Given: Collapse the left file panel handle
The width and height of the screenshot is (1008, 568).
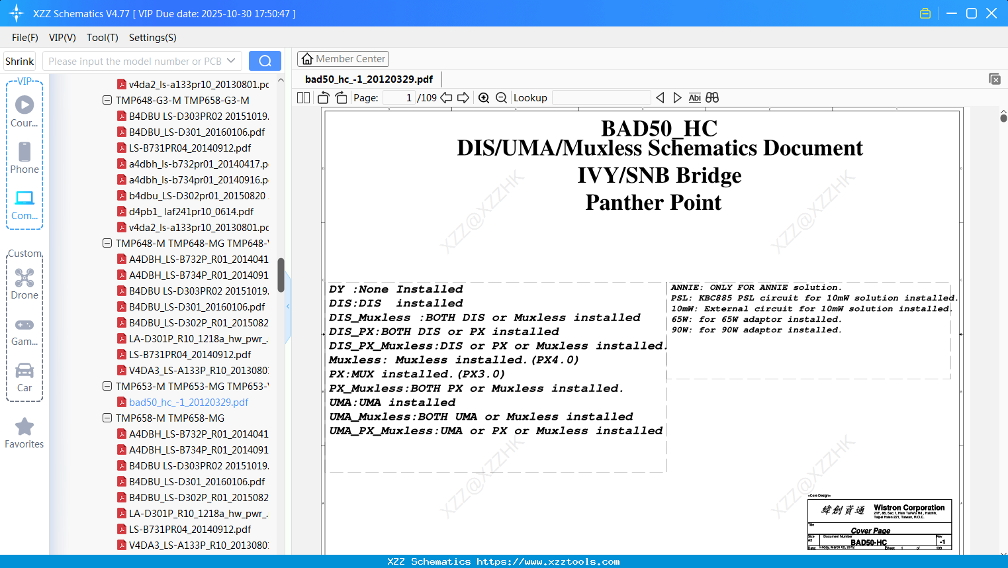Looking at the screenshot, I should 288,307.
